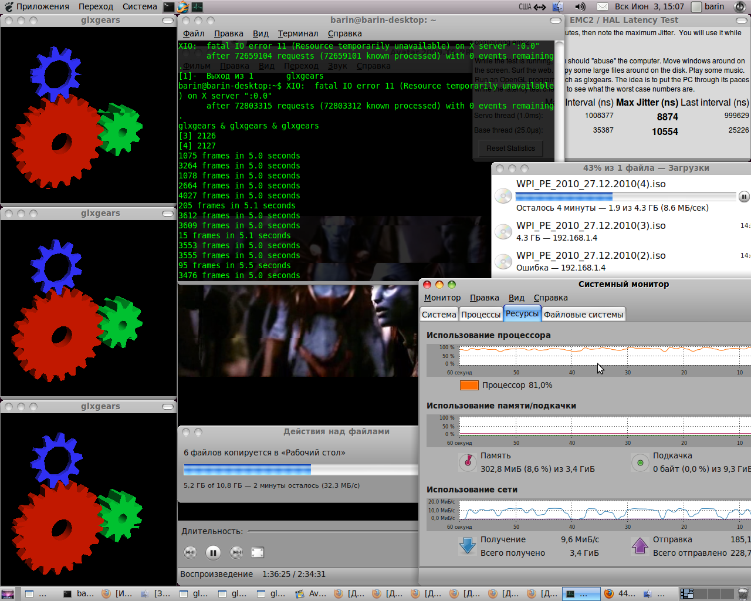Open the 44... downloads taskbar button
The image size is (751, 601).
point(621,594)
